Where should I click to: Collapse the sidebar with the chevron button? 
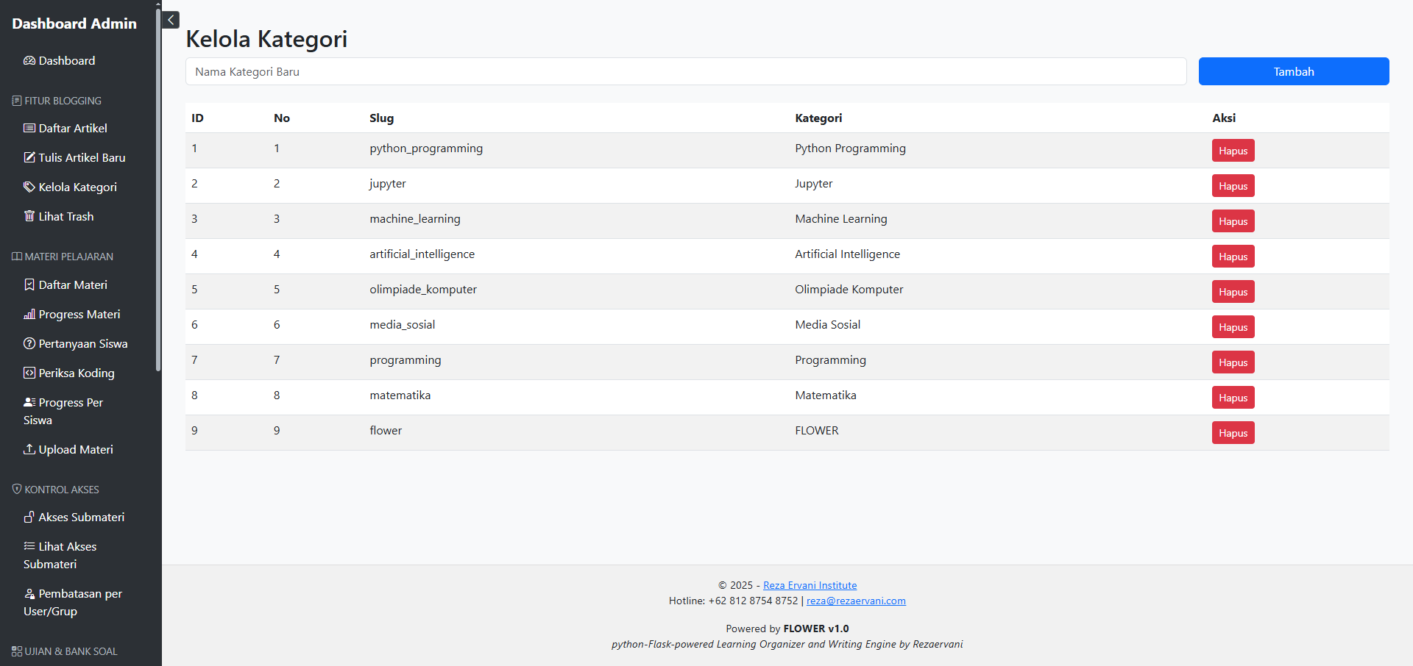click(171, 20)
